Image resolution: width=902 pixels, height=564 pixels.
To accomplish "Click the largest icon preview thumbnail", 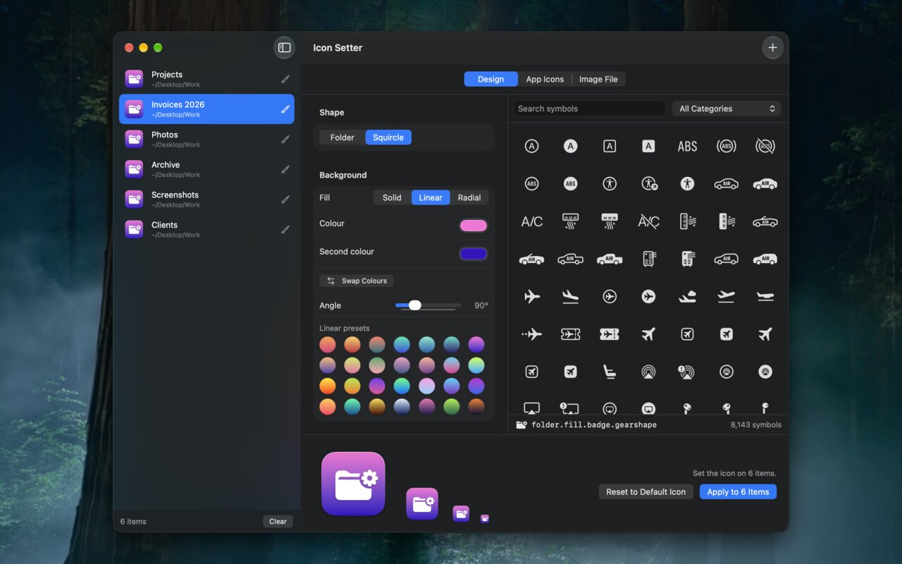I will tap(353, 484).
